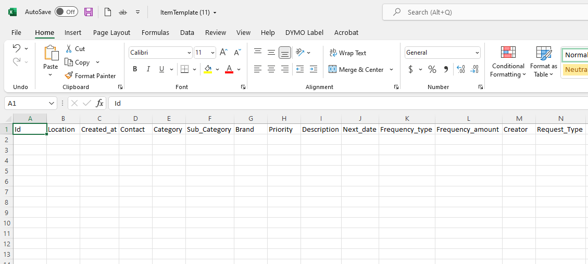588x264 pixels.
Task: Select Top Align icon
Action: click(258, 53)
